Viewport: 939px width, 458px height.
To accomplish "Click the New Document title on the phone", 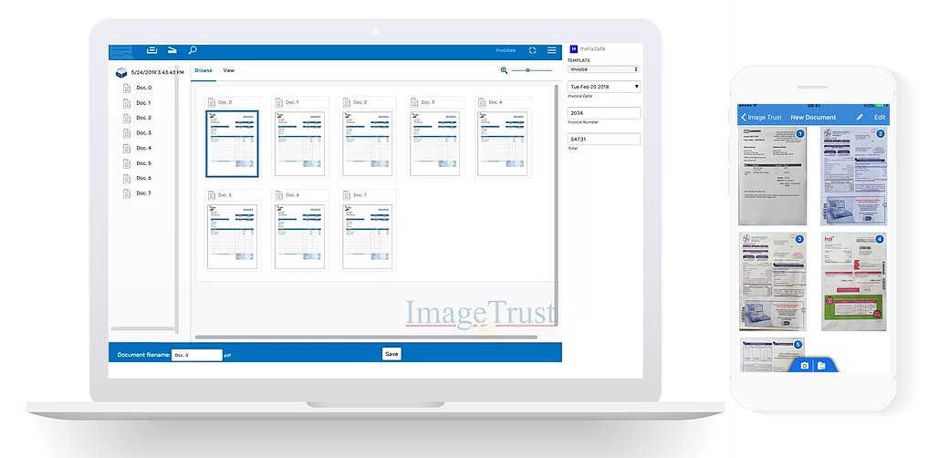I will 813,118.
